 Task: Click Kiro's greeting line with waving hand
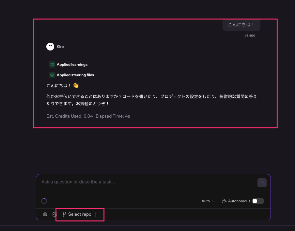point(63,86)
